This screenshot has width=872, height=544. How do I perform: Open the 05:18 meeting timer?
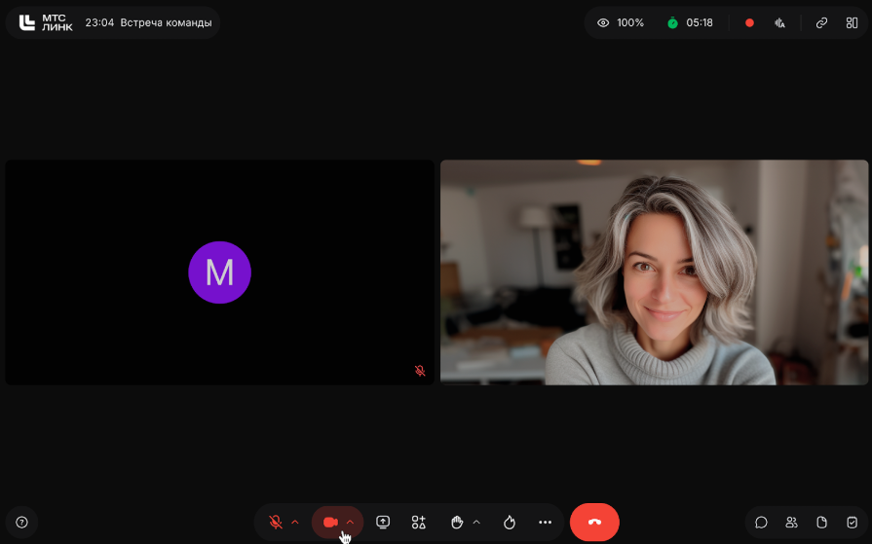click(690, 22)
